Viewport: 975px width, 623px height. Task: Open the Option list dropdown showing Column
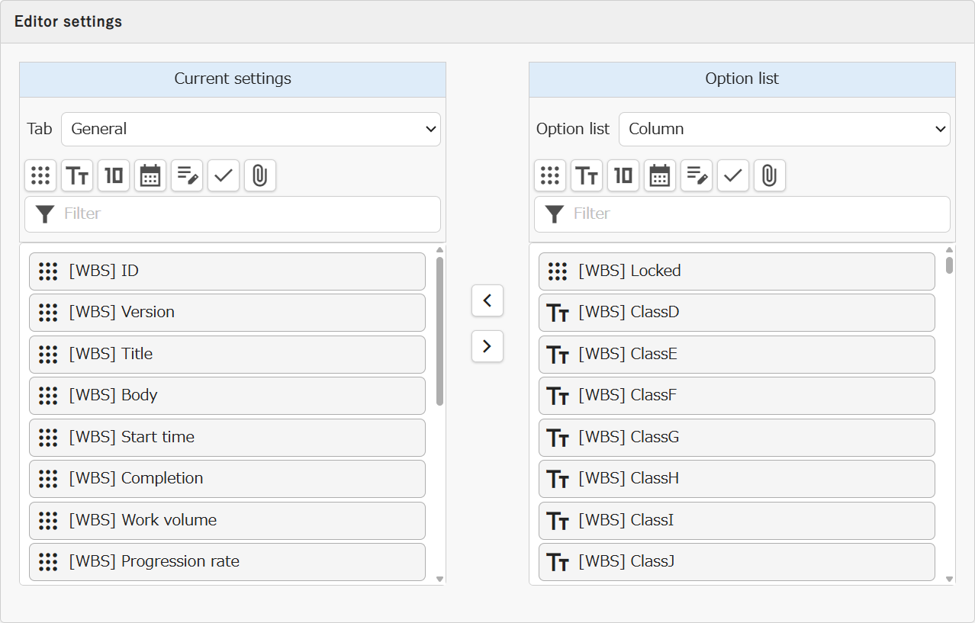(784, 129)
